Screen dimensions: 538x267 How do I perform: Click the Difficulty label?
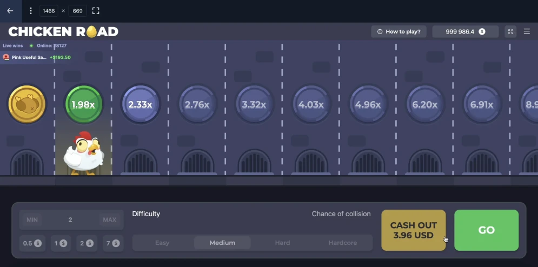point(146,214)
